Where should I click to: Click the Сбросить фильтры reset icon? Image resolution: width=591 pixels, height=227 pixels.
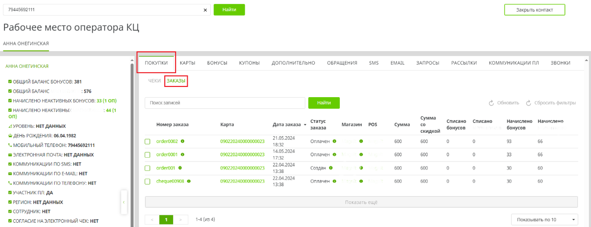click(x=528, y=103)
